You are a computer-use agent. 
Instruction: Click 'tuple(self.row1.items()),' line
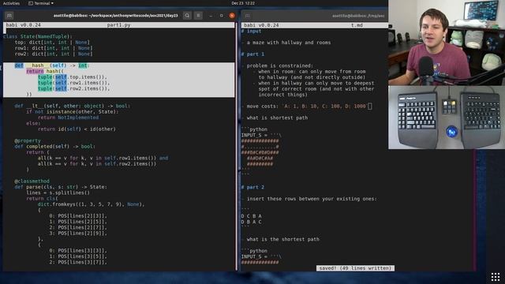pyautogui.click(x=73, y=83)
